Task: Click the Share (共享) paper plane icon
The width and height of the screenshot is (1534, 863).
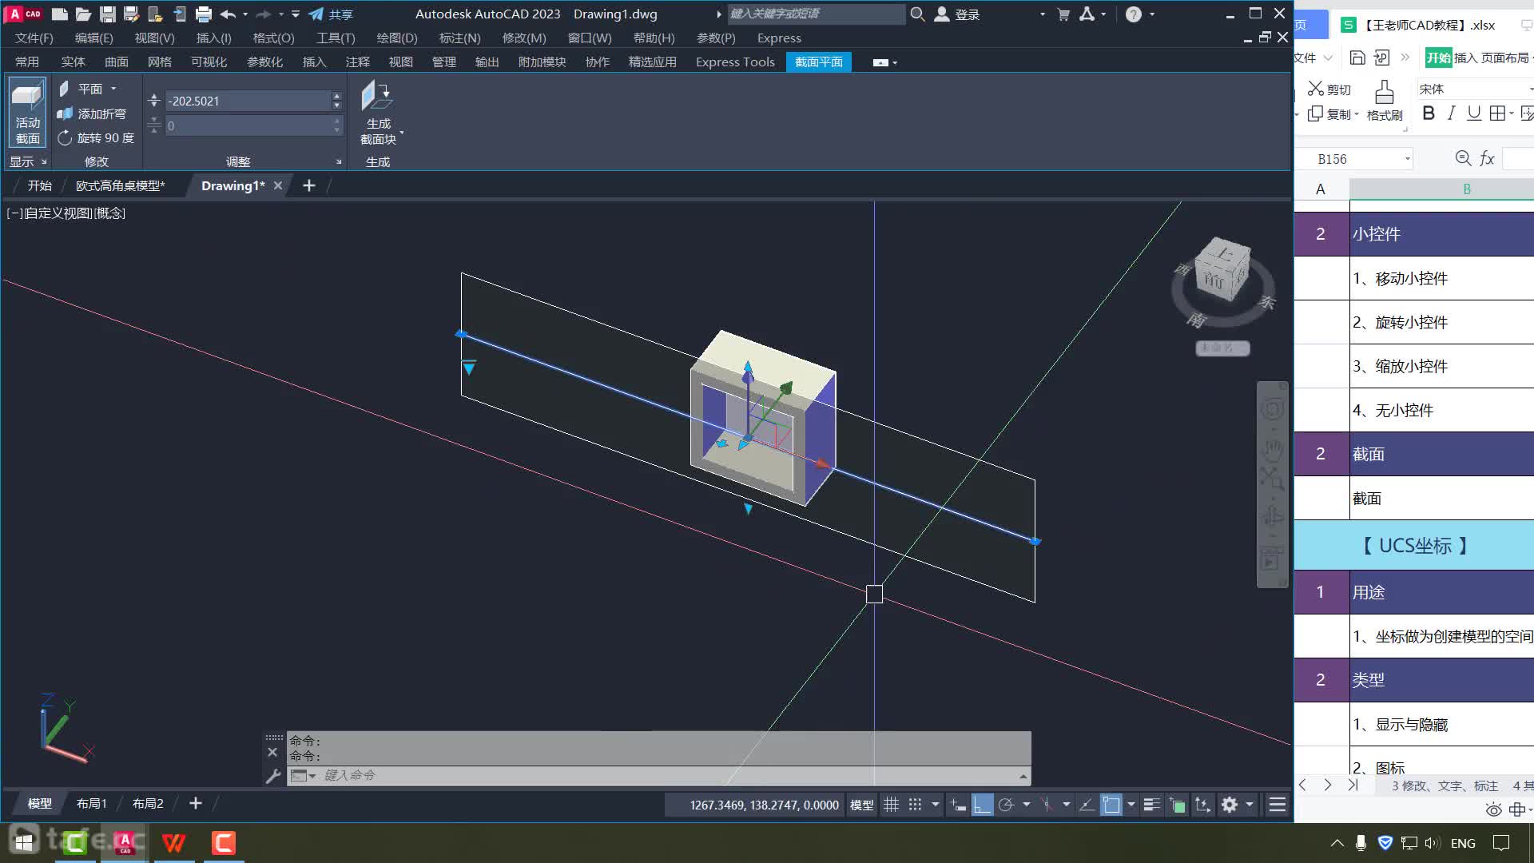Action: coord(316,14)
